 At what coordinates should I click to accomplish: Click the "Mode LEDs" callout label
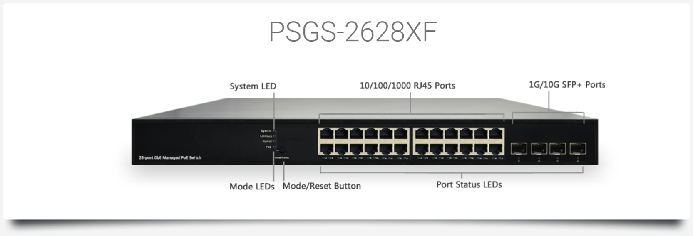252,187
